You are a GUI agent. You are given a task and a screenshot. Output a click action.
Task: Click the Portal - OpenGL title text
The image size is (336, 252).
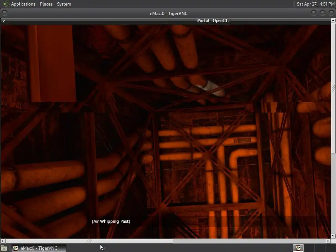(213, 21)
